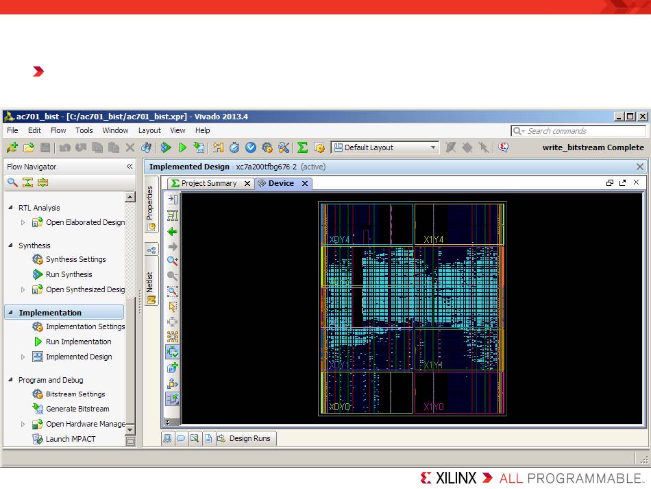Click the Flow Navigator scrollbar down arrow
The height and width of the screenshot is (489, 651).
[x=130, y=429]
